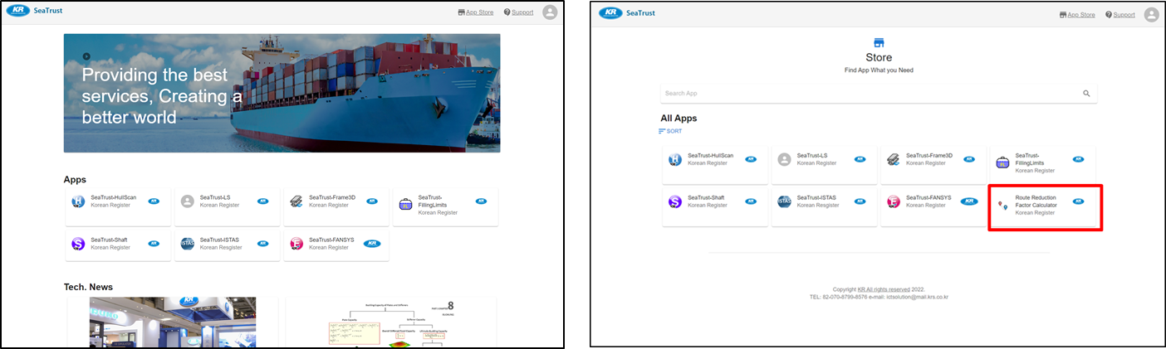Viewport: 1166px width, 349px height.
Task: Open the buckling capacity diagram news thumbnail
Action: pyautogui.click(x=390, y=322)
